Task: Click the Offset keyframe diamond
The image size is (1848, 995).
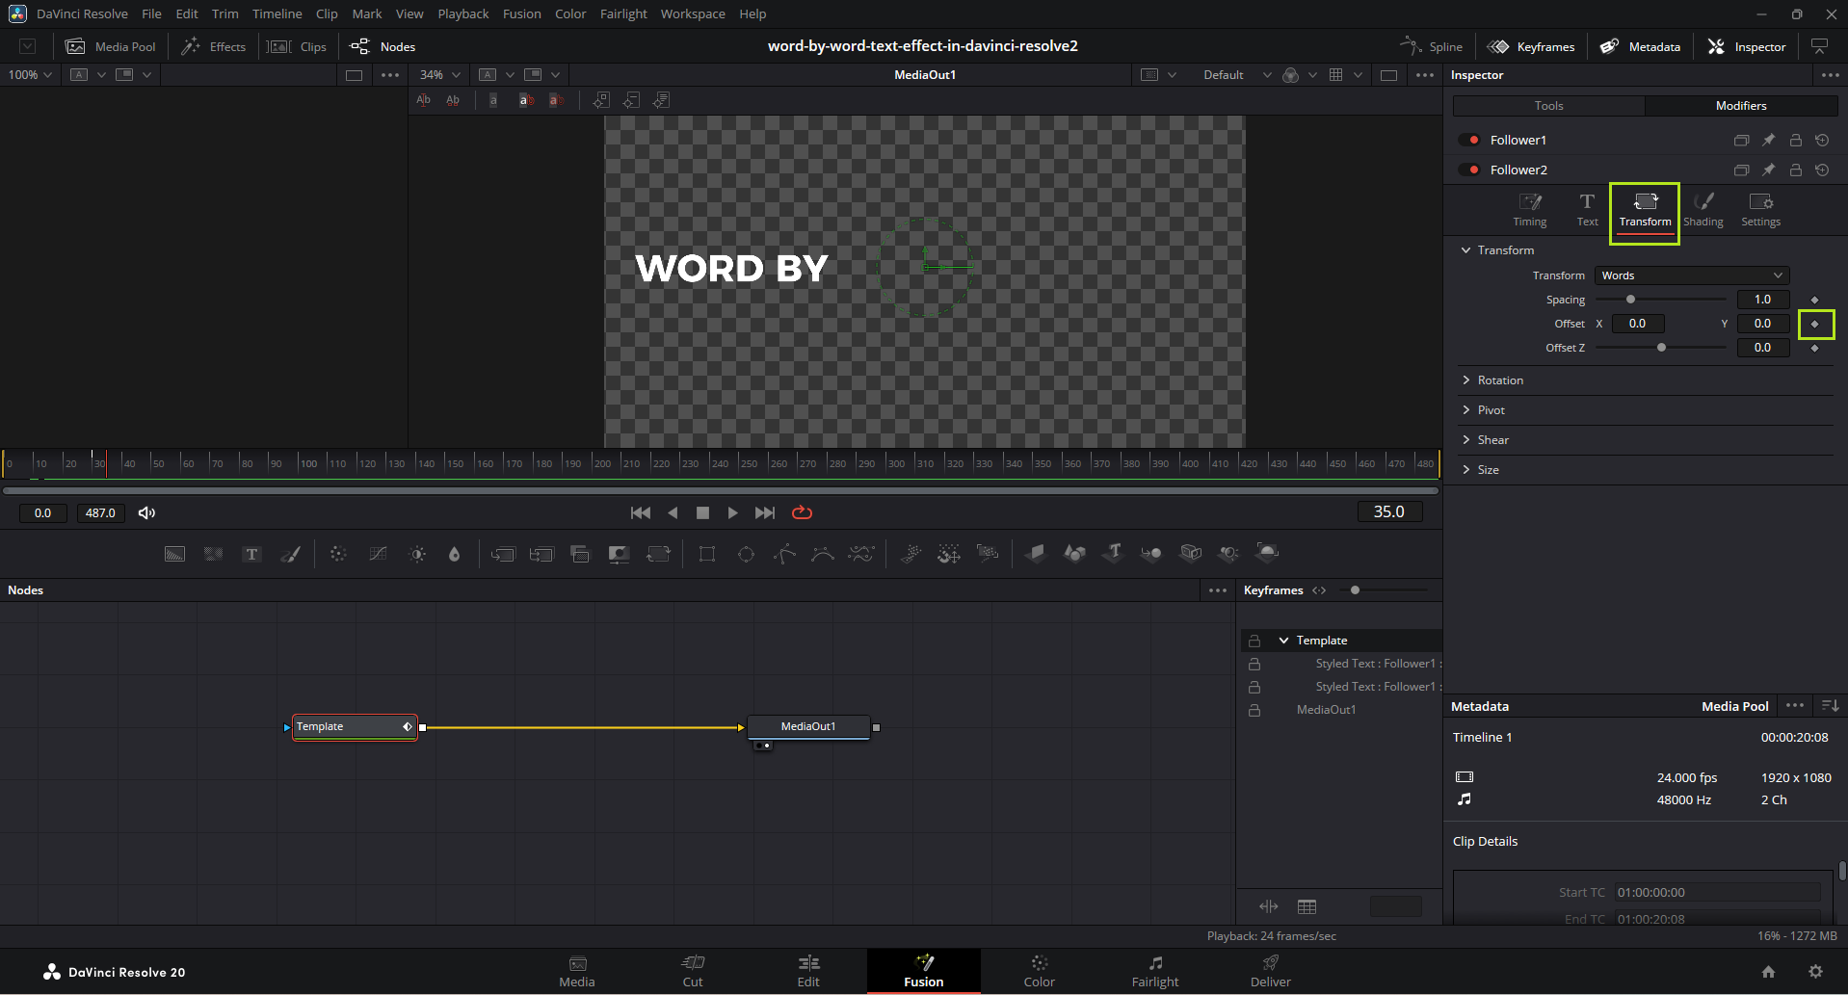Action: point(1815,325)
